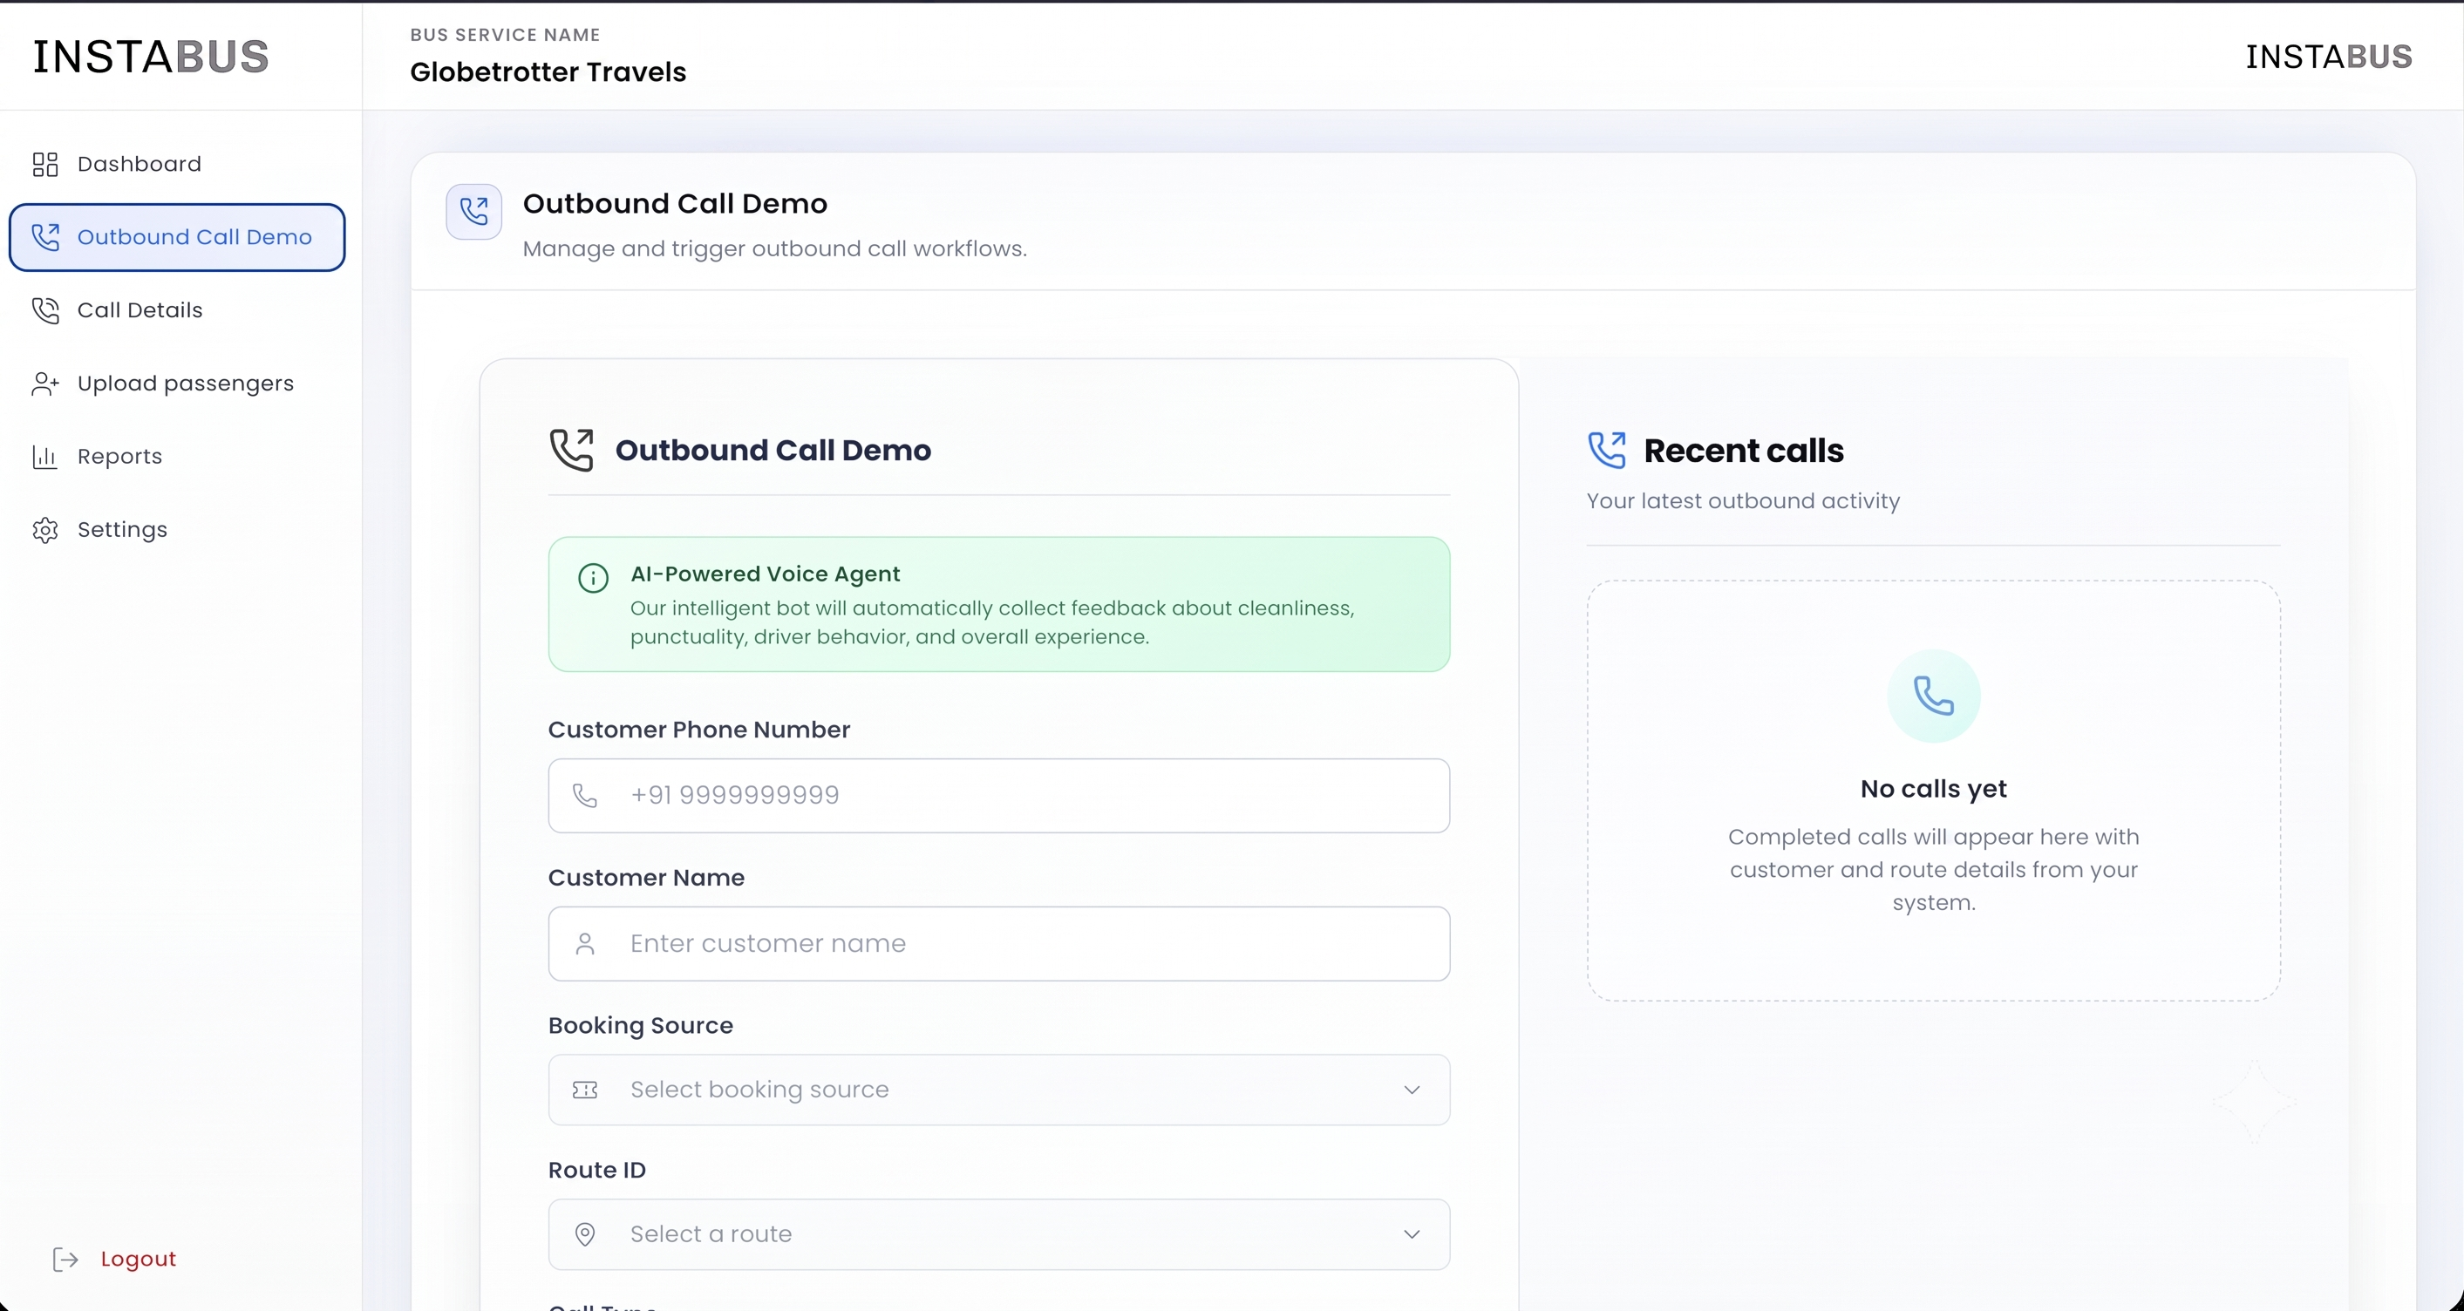Click the Dashboard grid icon in the sidebar
The width and height of the screenshot is (2464, 1311).
click(45, 165)
